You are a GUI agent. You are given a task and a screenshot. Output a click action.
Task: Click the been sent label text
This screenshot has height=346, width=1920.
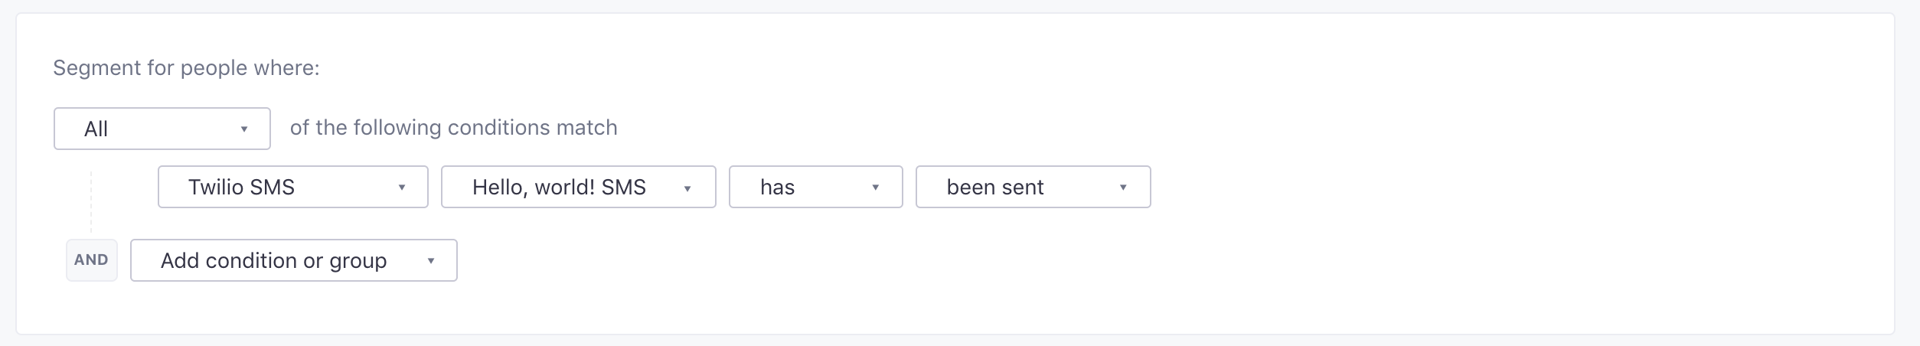coord(994,188)
